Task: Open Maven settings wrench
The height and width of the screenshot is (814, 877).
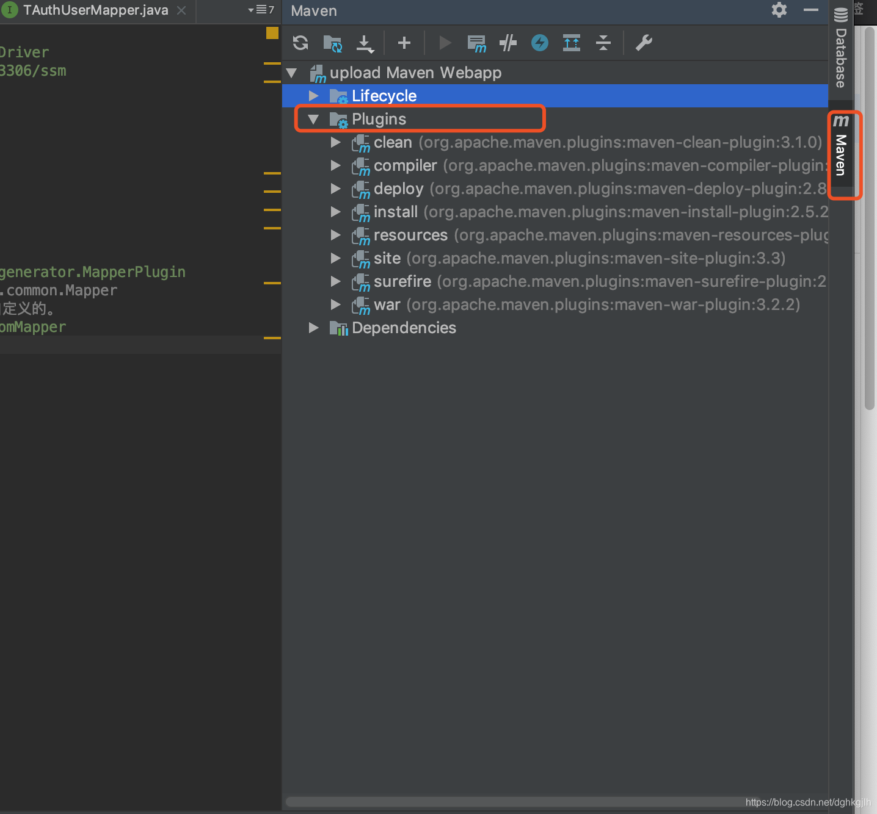Action: click(x=644, y=43)
